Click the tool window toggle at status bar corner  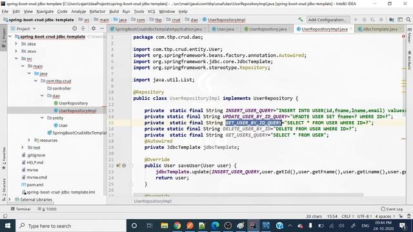coord(5,217)
